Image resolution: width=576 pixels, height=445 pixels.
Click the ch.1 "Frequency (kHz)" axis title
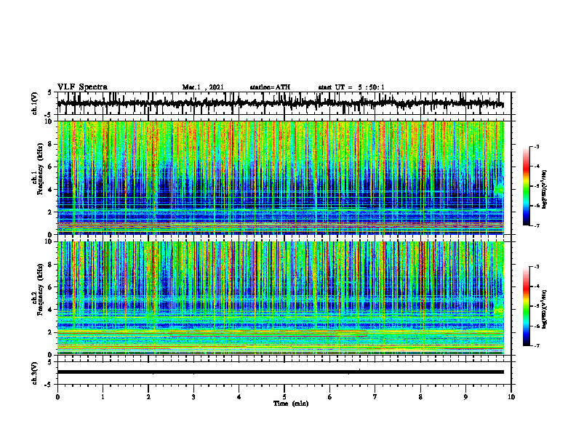point(40,169)
